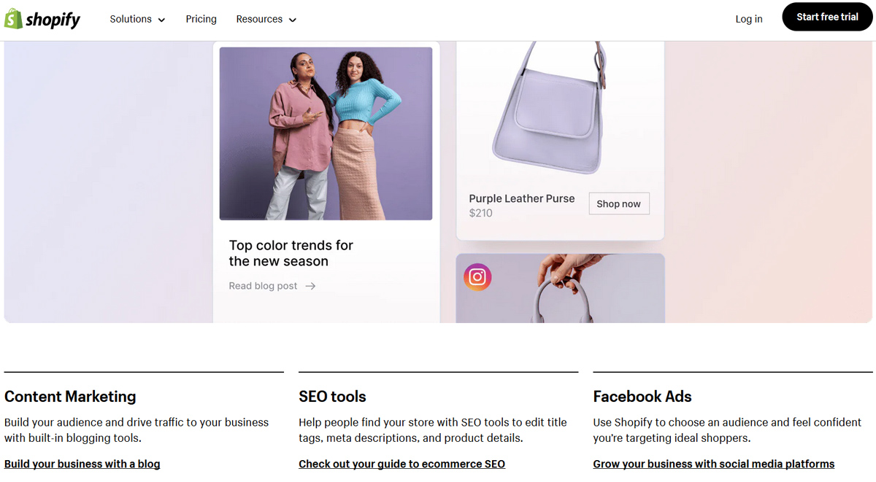Click Grow your business with social media platforms
876x482 pixels.
(x=714, y=464)
